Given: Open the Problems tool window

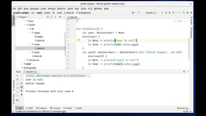Looking at the screenshot, I should pos(42,108).
